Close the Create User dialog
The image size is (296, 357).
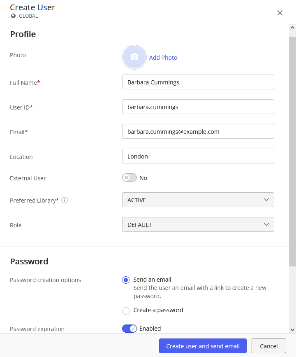(280, 13)
